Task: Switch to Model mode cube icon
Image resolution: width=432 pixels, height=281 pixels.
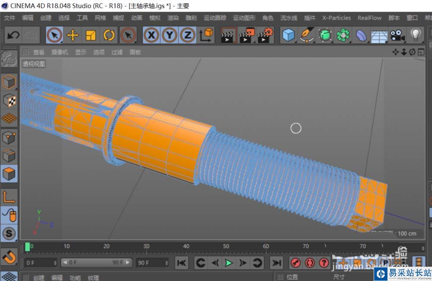Action: (9, 82)
